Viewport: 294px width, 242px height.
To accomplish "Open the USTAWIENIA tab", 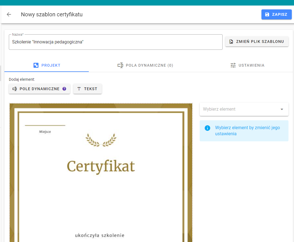I will click(247, 65).
